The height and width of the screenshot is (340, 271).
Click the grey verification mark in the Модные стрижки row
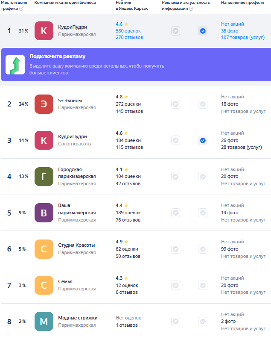[x=203, y=321]
